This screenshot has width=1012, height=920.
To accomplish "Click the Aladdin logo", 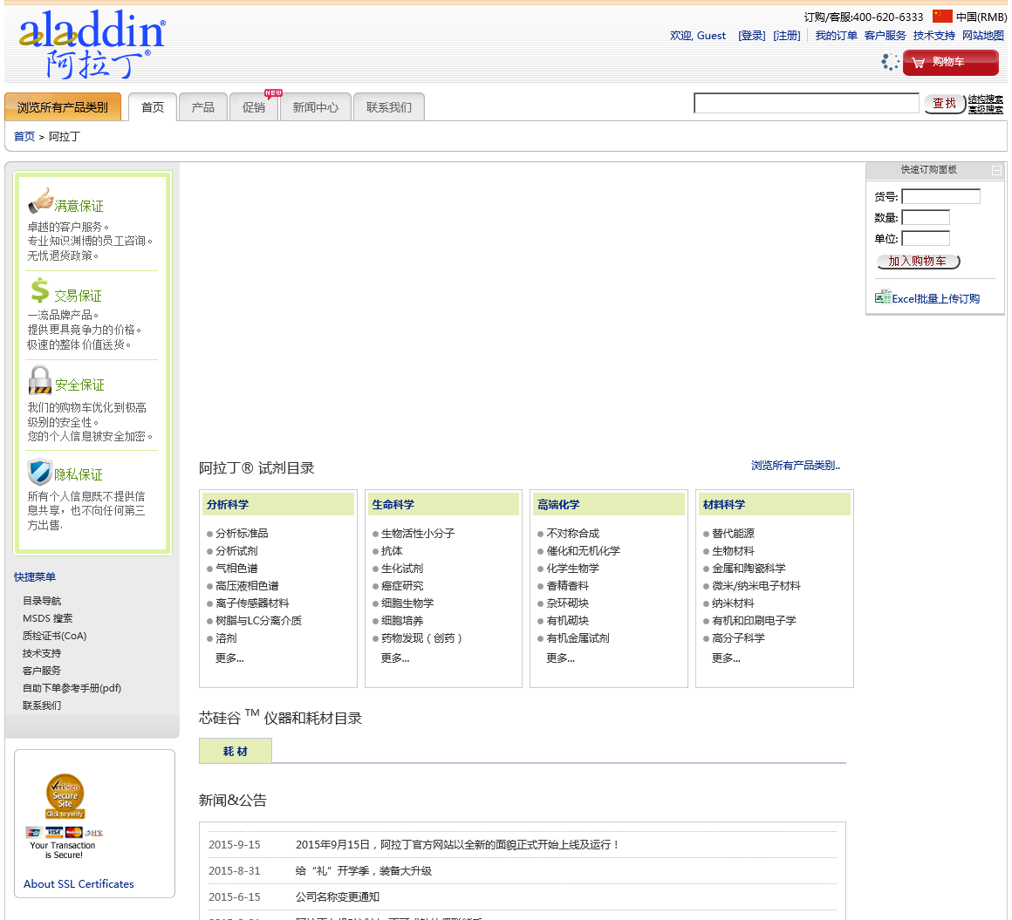I will [x=92, y=44].
